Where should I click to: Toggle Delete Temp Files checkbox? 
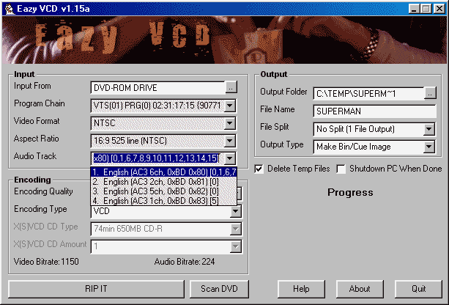259,169
